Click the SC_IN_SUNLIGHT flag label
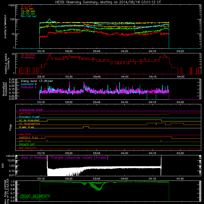This screenshot has width=204, height=204. pyautogui.click(x=29, y=120)
